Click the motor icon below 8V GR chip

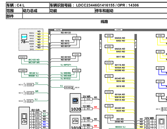coord(24,122)
